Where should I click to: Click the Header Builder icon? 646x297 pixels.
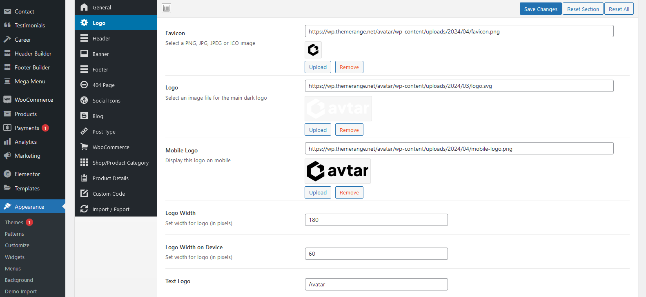click(x=7, y=54)
